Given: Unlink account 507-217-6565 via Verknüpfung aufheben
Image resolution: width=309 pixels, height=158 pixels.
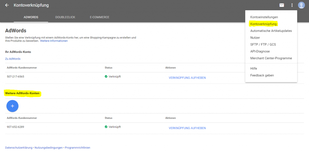Looking at the screenshot, I should pos(187,78).
